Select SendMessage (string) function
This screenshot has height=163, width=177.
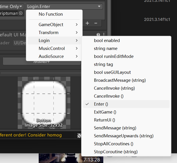126,128
